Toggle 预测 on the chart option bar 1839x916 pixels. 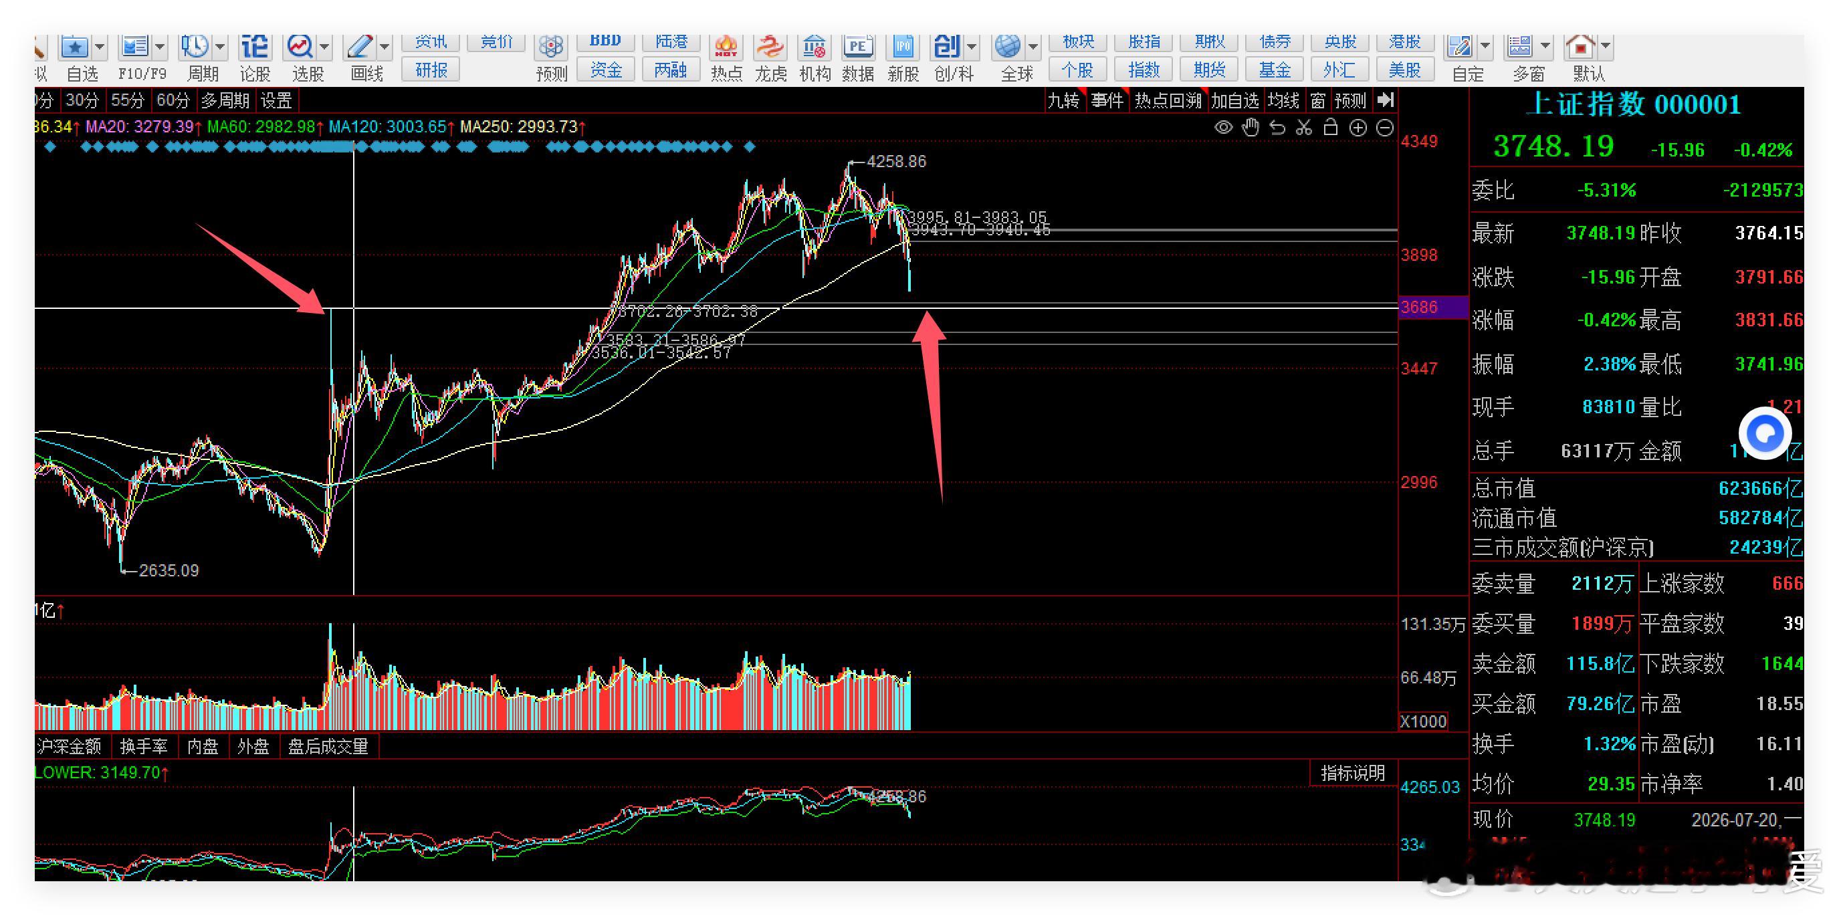coord(1351,101)
